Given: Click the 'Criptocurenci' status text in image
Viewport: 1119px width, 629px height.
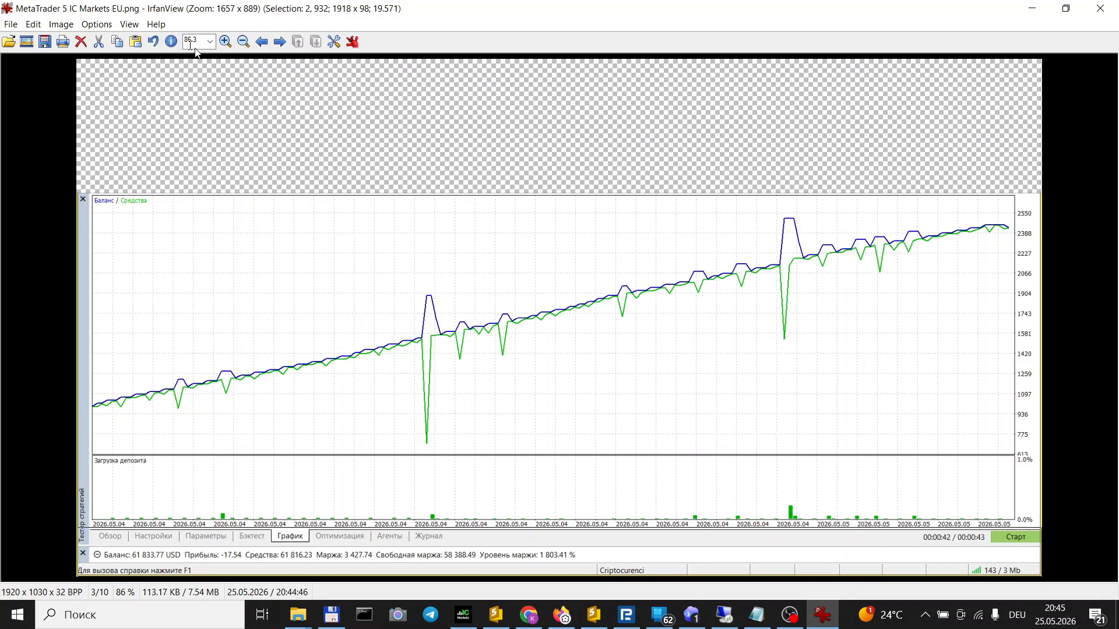Looking at the screenshot, I should [621, 571].
